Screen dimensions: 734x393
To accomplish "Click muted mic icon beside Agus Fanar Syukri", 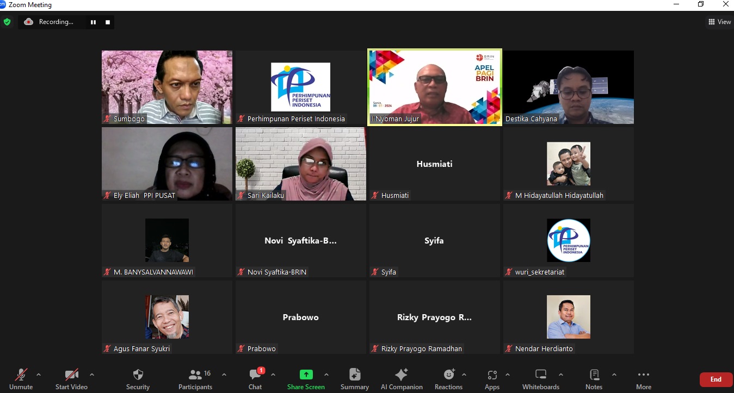I will (107, 348).
